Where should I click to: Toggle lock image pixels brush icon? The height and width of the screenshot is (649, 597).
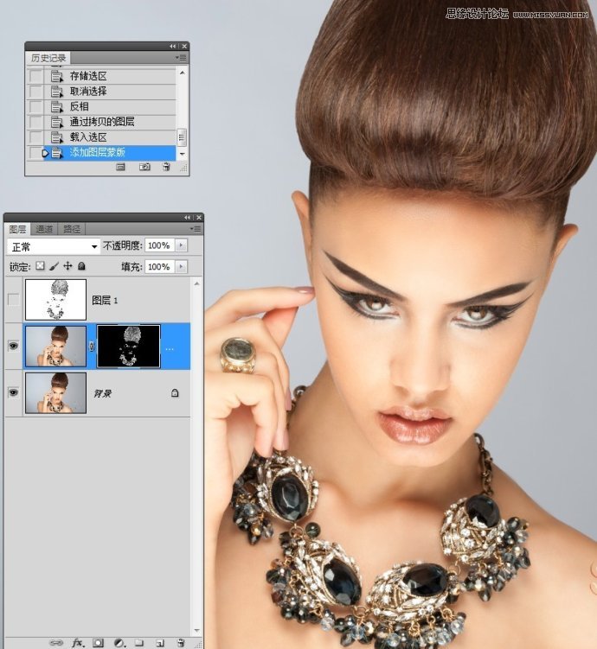coord(54,266)
